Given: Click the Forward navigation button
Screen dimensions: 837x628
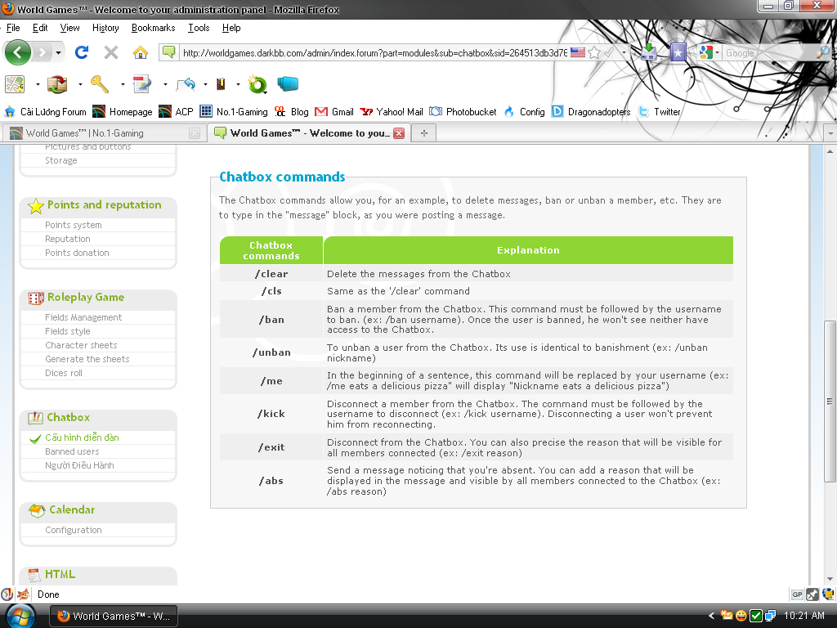Looking at the screenshot, I should click(42, 52).
